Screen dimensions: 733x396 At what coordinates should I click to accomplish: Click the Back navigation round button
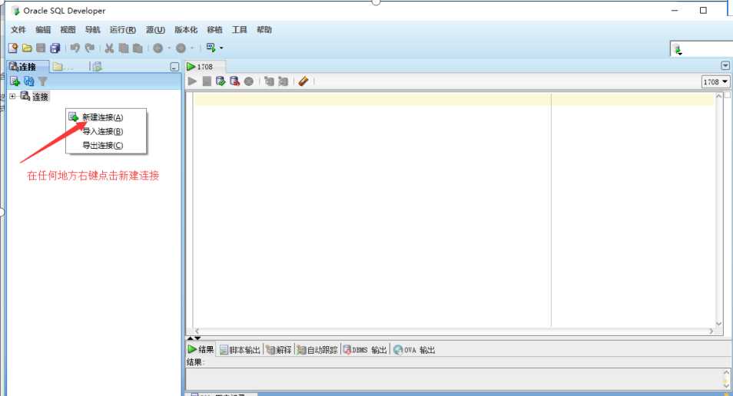click(x=158, y=48)
